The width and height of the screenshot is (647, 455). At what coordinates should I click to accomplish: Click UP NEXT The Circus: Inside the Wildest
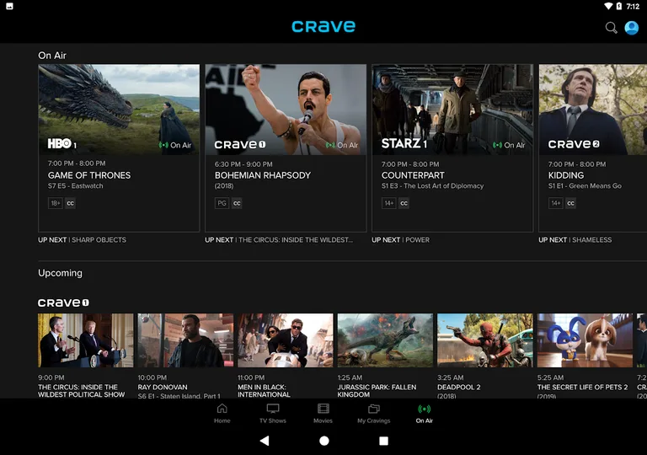pyautogui.click(x=279, y=240)
